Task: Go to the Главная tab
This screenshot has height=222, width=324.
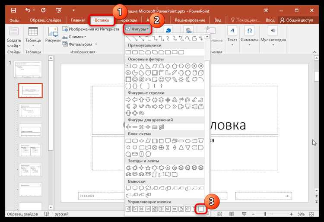Action: (x=78, y=20)
